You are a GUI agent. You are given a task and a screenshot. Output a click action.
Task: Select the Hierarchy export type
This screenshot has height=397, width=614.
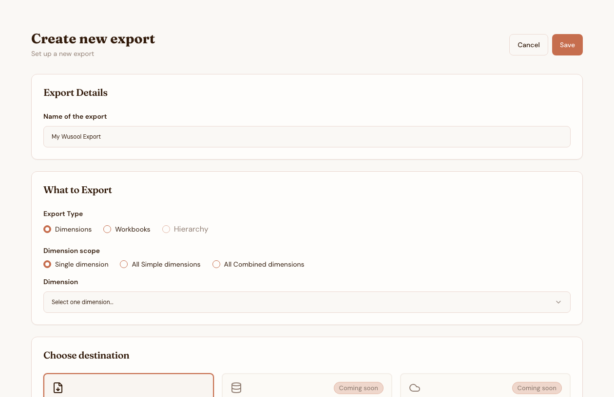pyautogui.click(x=166, y=229)
